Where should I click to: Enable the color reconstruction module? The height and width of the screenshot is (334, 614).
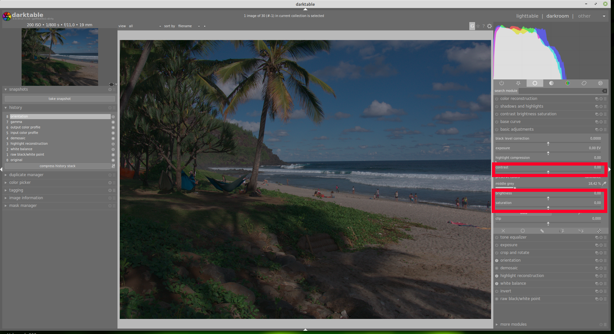[x=497, y=99]
